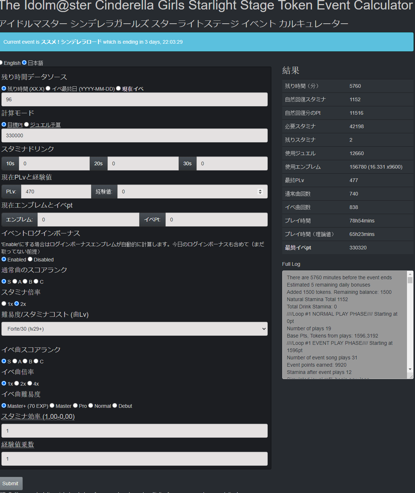
Task: Set 通常曲のスコアランク to B
Action: click(25, 281)
